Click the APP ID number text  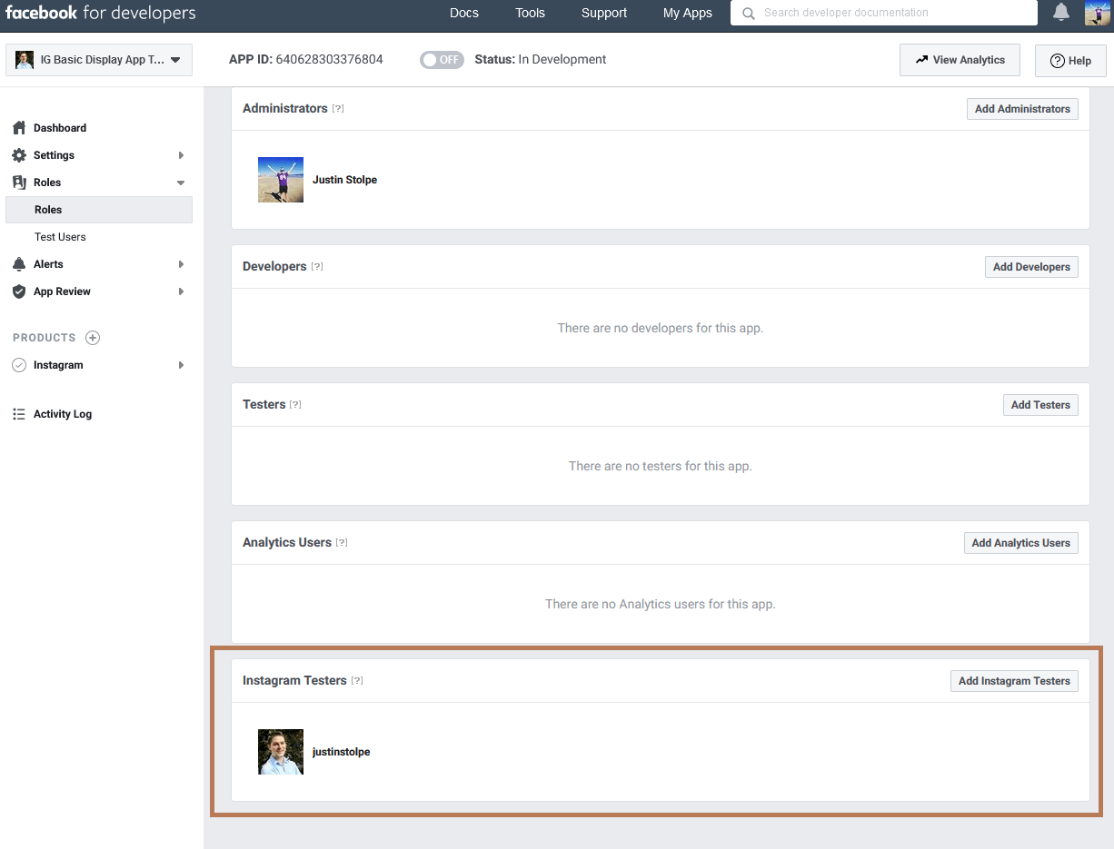click(330, 60)
